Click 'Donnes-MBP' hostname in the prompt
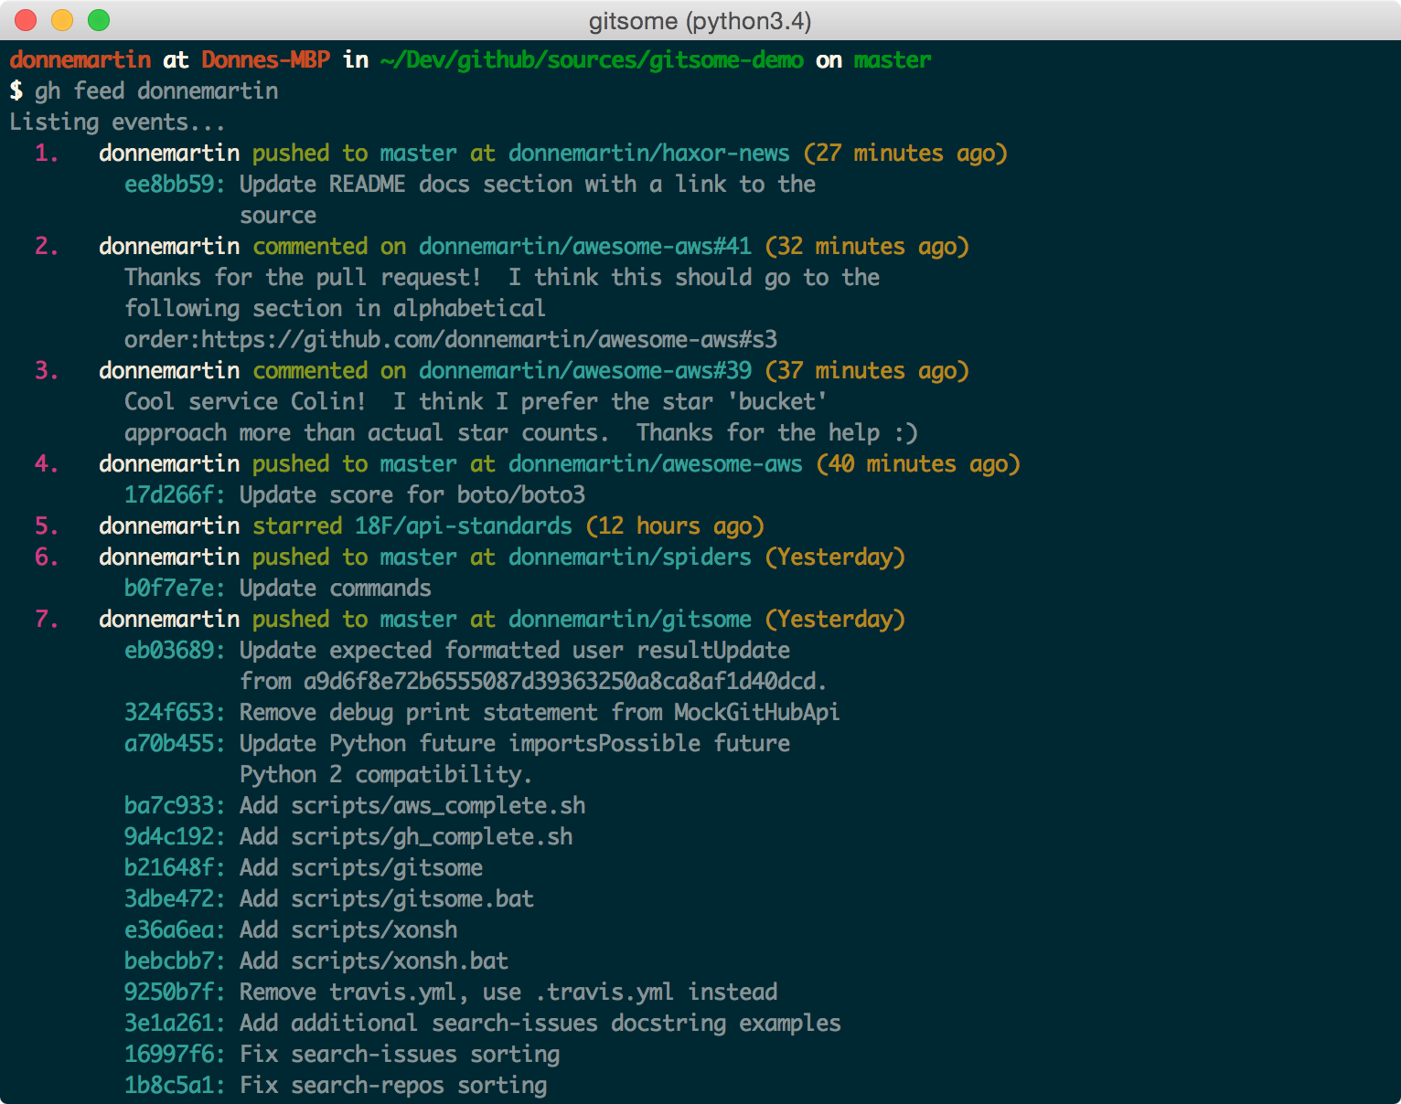The image size is (1401, 1104). pos(265,60)
